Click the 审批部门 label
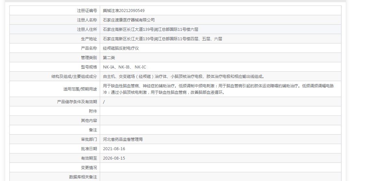 tap(89, 139)
